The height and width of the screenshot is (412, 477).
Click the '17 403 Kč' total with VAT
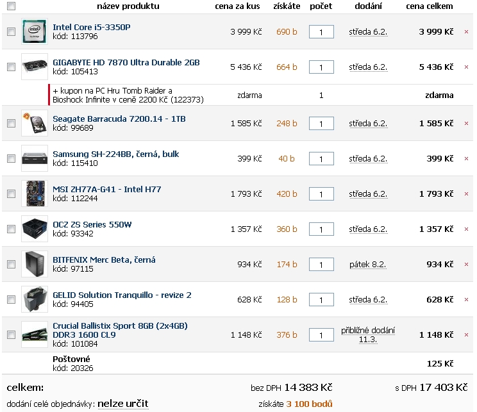(x=444, y=388)
